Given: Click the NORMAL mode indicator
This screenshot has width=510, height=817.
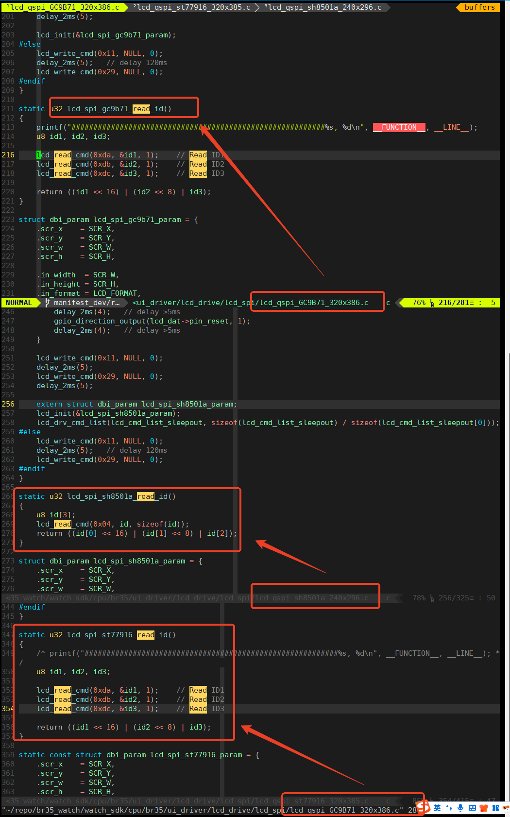Looking at the screenshot, I should (19, 303).
